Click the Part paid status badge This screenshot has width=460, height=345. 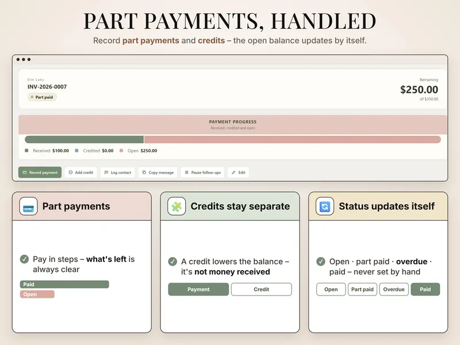(42, 97)
